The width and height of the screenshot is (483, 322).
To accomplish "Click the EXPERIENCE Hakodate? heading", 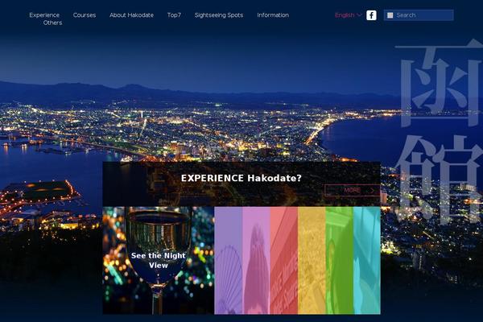I will (x=242, y=178).
